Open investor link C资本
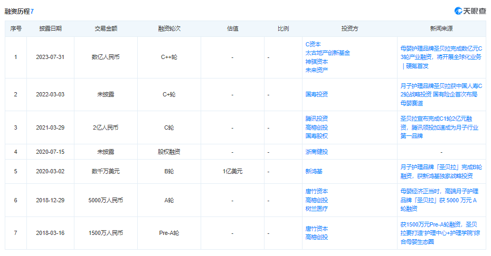Image resolution: width=491 pixels, height=256 pixels. [313, 45]
